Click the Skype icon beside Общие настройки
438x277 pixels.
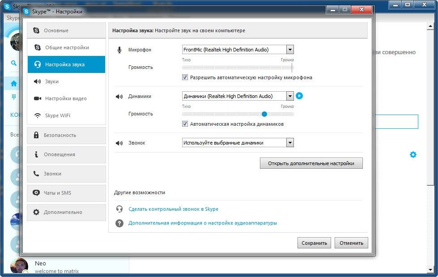point(38,47)
